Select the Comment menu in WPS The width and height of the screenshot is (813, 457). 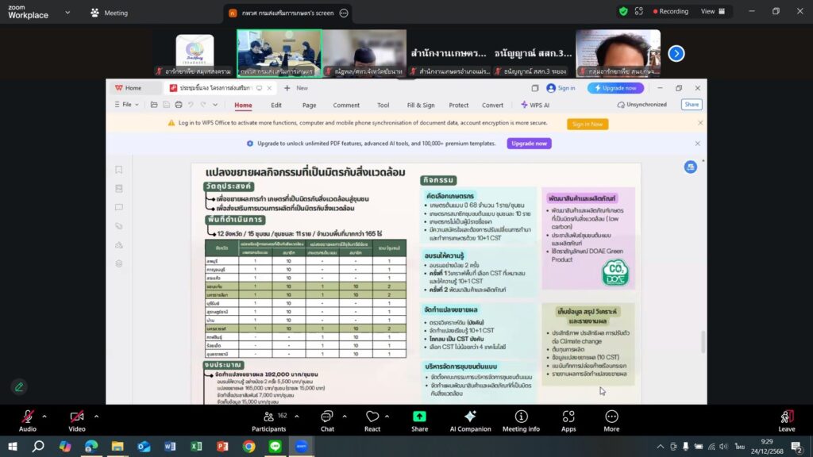coord(346,105)
